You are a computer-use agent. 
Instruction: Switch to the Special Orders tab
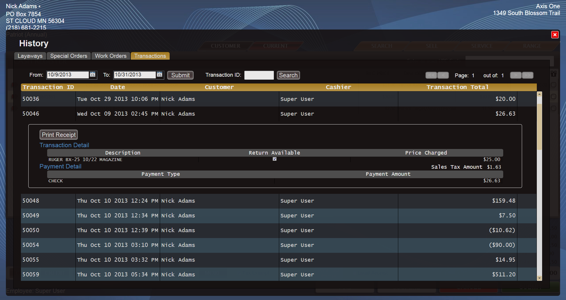point(69,56)
